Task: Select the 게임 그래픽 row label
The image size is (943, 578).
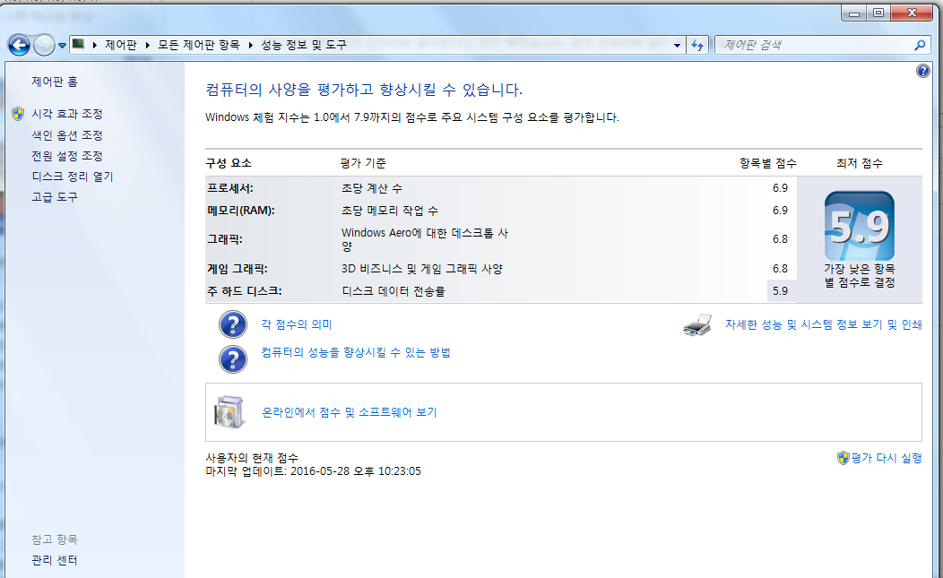Action: (237, 269)
